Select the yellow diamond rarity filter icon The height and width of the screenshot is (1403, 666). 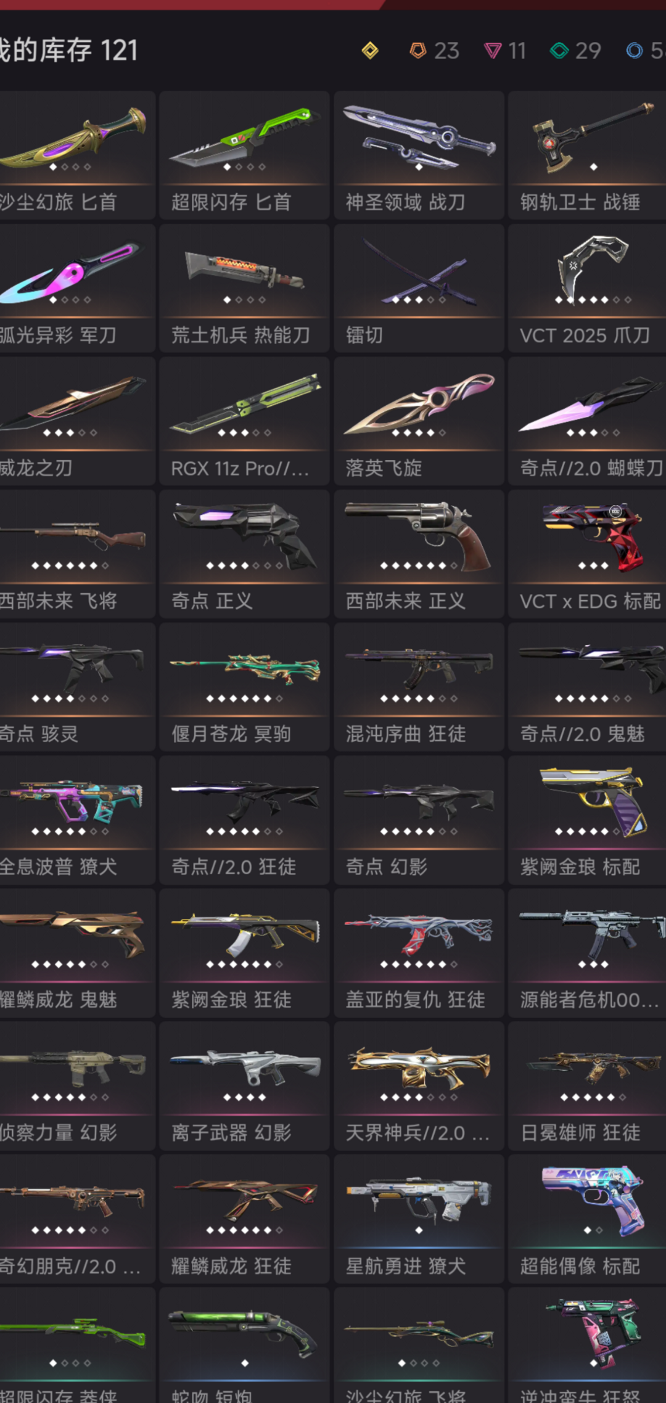pyautogui.click(x=370, y=51)
